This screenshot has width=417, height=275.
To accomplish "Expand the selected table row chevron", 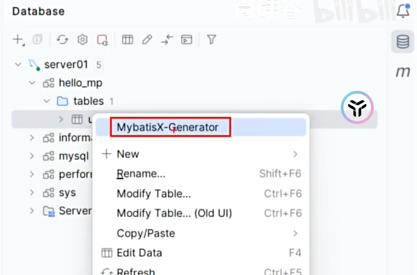I will (61, 119).
